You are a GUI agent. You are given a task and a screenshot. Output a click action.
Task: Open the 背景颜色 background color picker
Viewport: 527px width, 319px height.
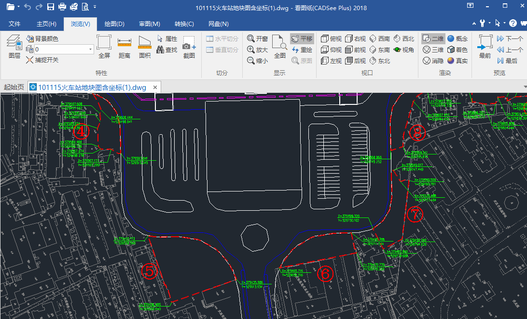[x=42, y=38]
